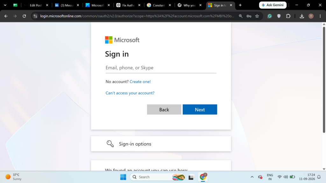Image resolution: width=326 pixels, height=183 pixels.
Task: Click the Back button
Action: [164, 110]
